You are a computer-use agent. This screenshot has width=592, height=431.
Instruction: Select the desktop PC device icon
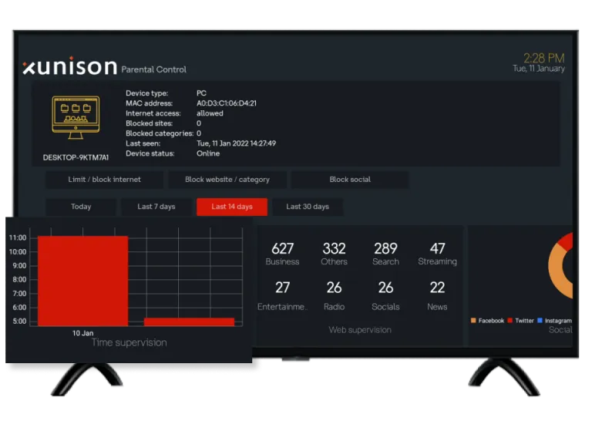point(76,117)
